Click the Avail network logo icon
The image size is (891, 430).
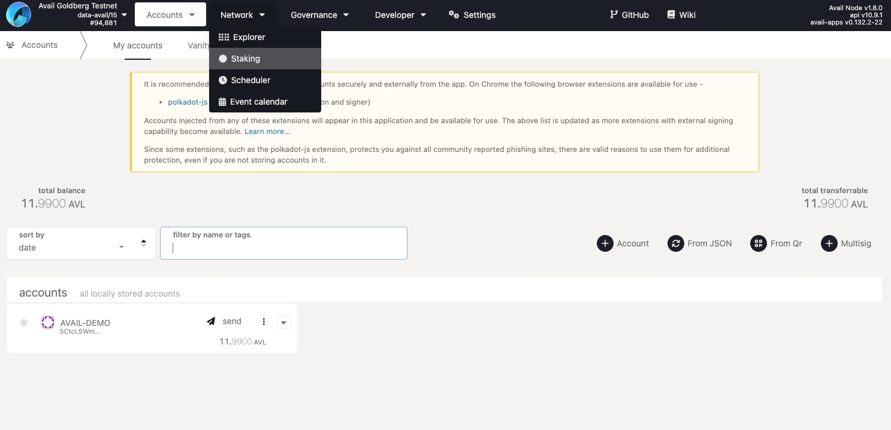[18, 15]
